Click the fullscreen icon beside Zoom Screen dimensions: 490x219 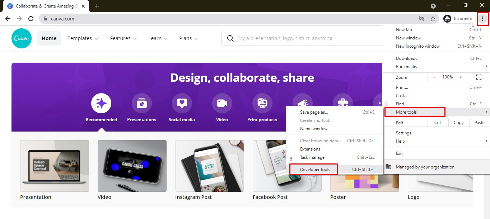click(479, 77)
